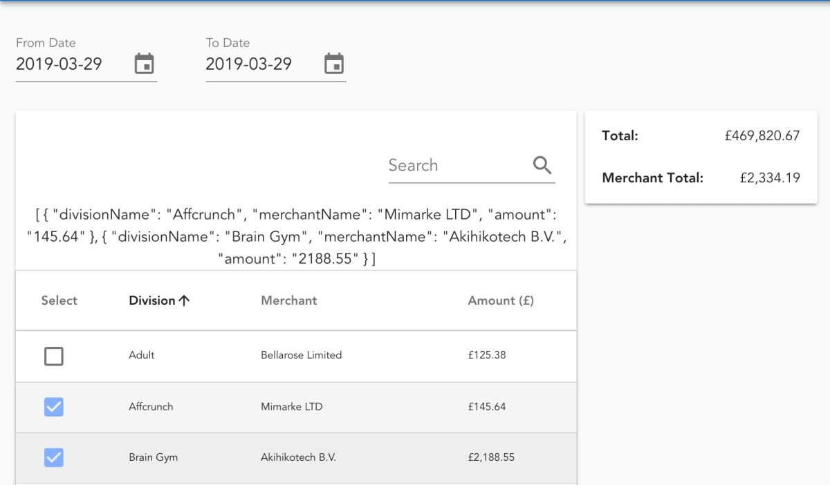830x485 pixels.
Task: Click the Total amount £469,820.67
Action: (x=762, y=136)
